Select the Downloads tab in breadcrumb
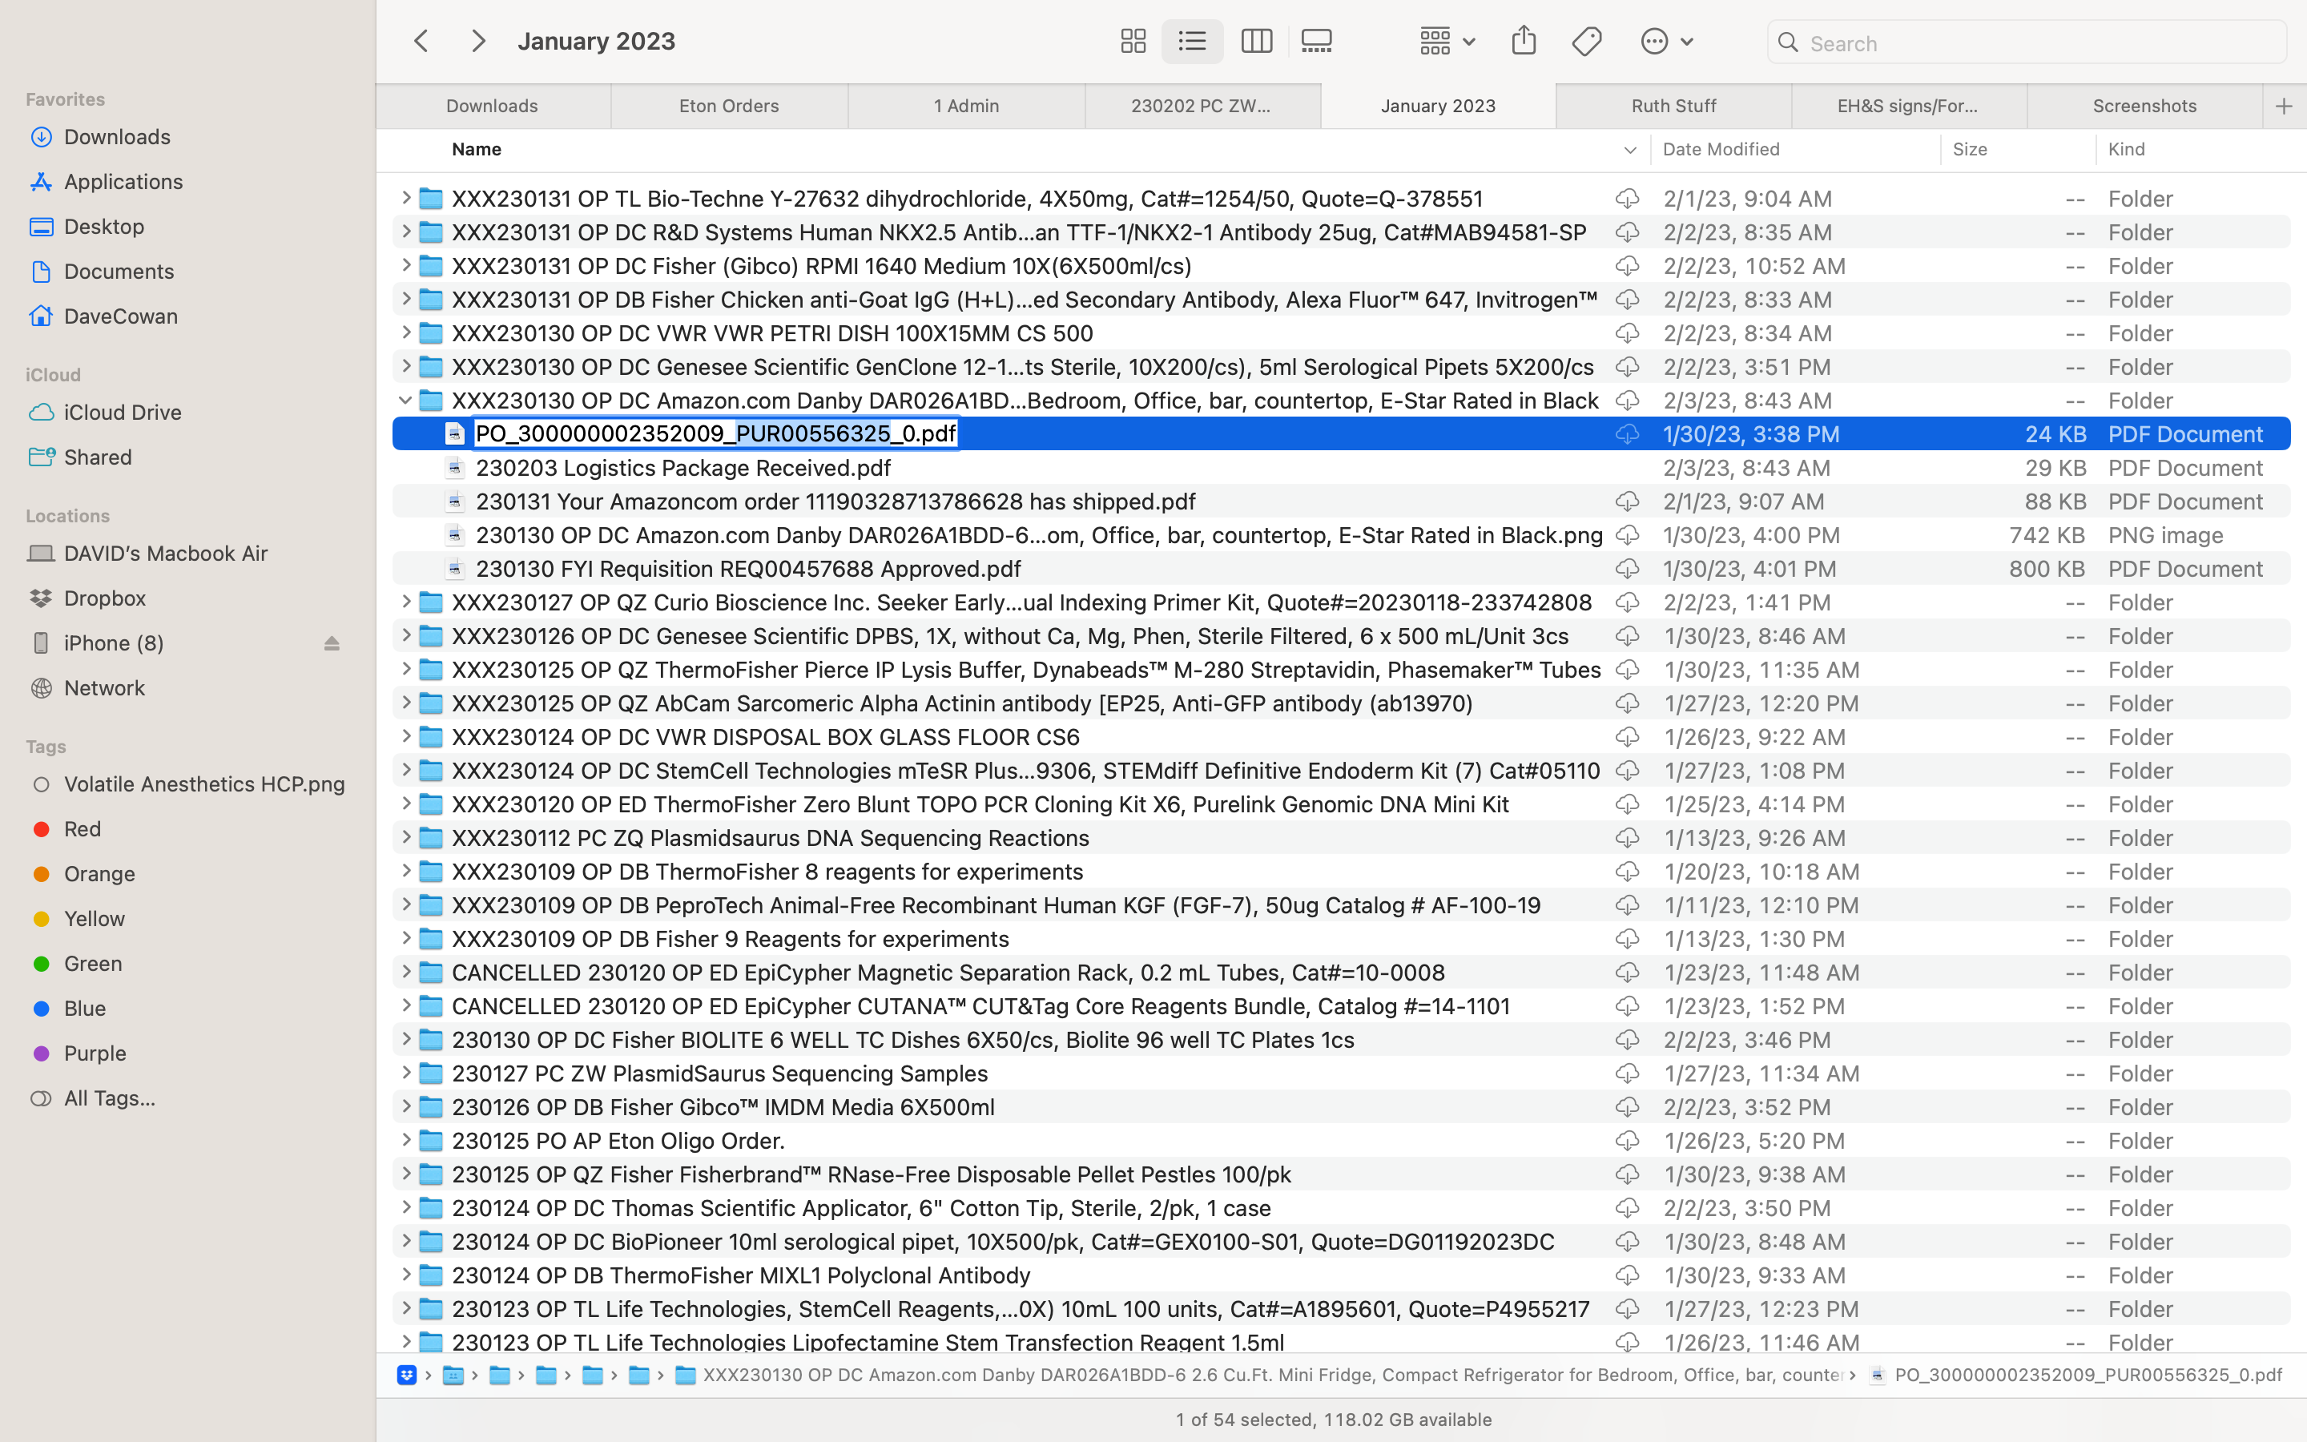The height and width of the screenshot is (1442, 2307). 492,105
